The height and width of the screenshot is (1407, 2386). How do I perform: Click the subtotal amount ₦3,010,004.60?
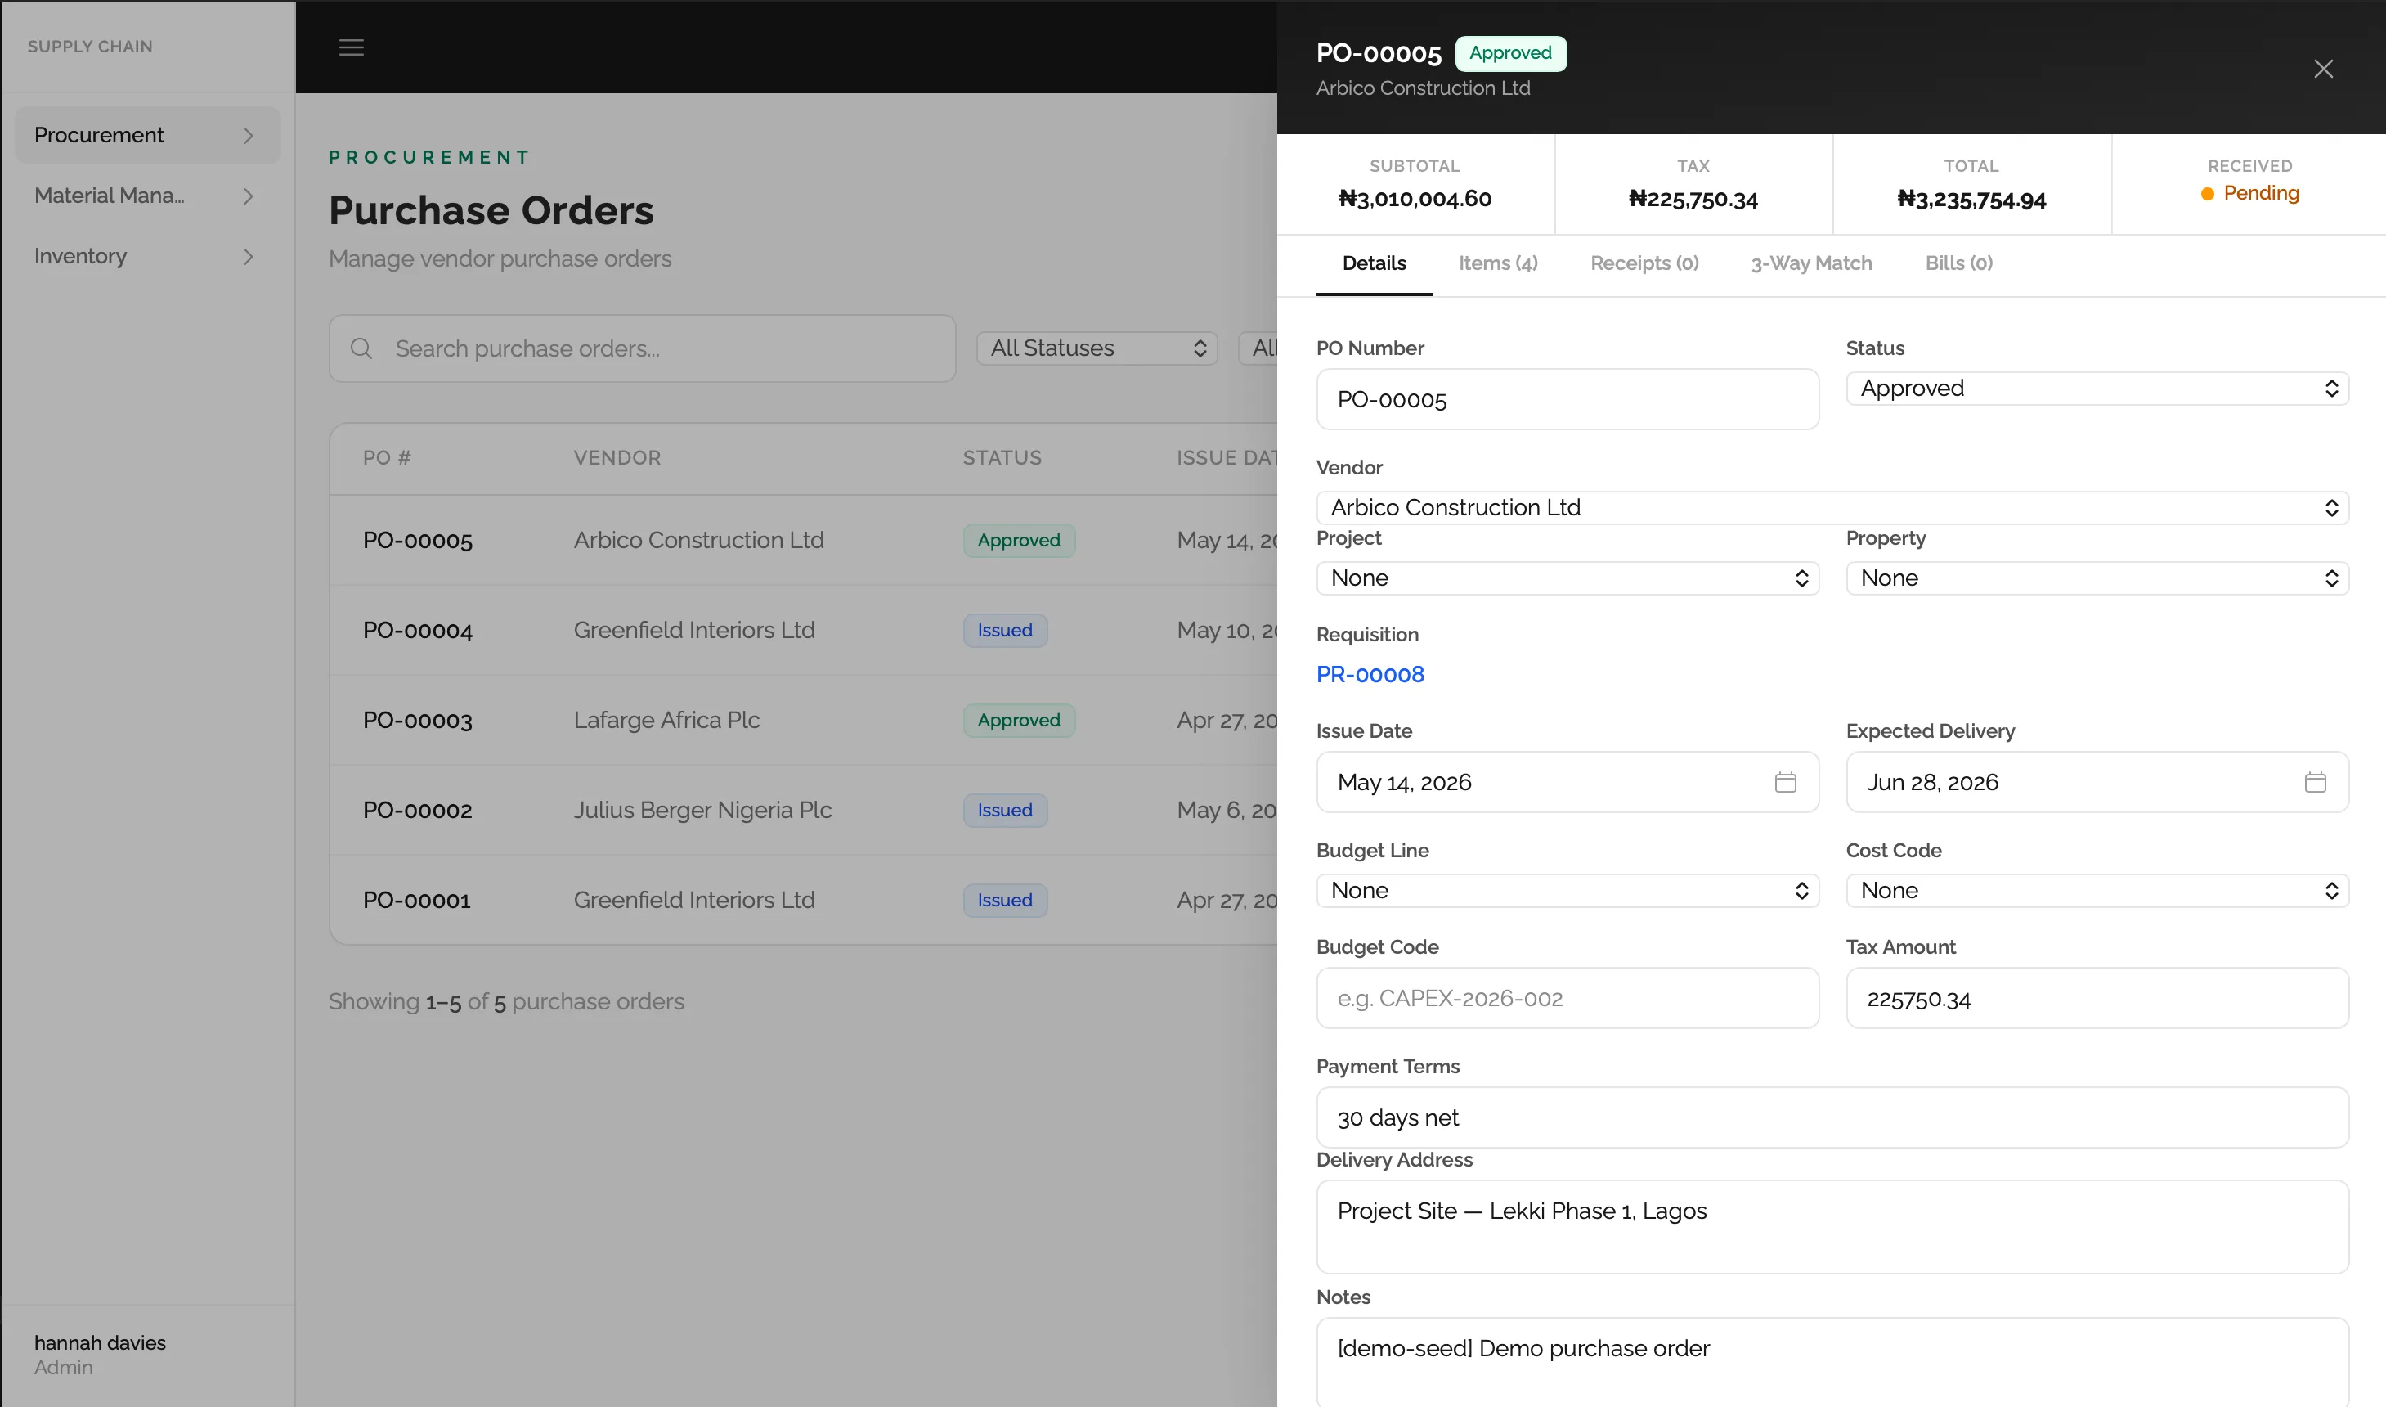(1415, 198)
